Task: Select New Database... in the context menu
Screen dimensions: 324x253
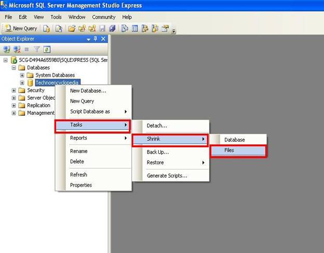Action: (x=93, y=91)
